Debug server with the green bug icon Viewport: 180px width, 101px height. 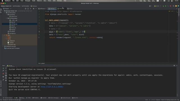pyautogui.click(x=166, y=6)
